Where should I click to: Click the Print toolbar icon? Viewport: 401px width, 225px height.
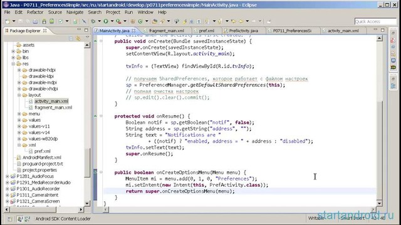click(x=35, y=21)
